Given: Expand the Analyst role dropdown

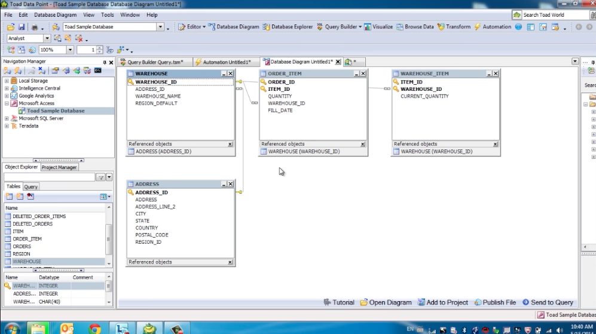Looking at the screenshot, I should (47, 38).
